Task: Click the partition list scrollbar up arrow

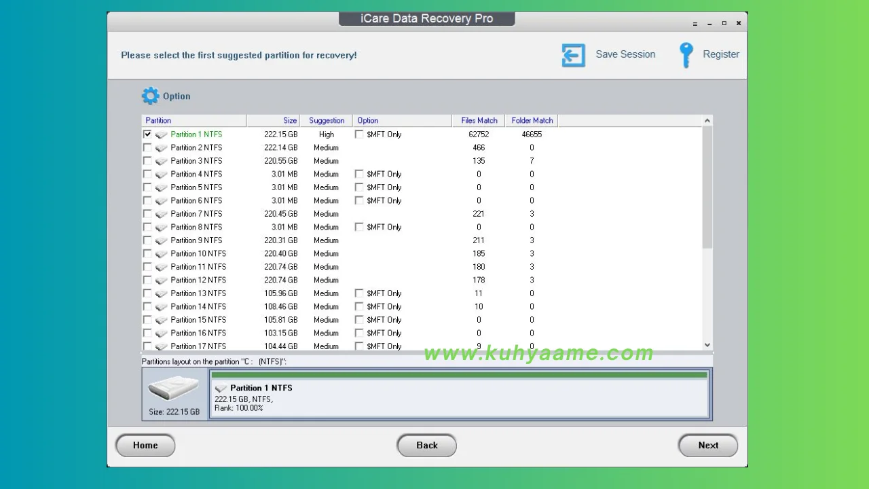Action: (x=707, y=121)
